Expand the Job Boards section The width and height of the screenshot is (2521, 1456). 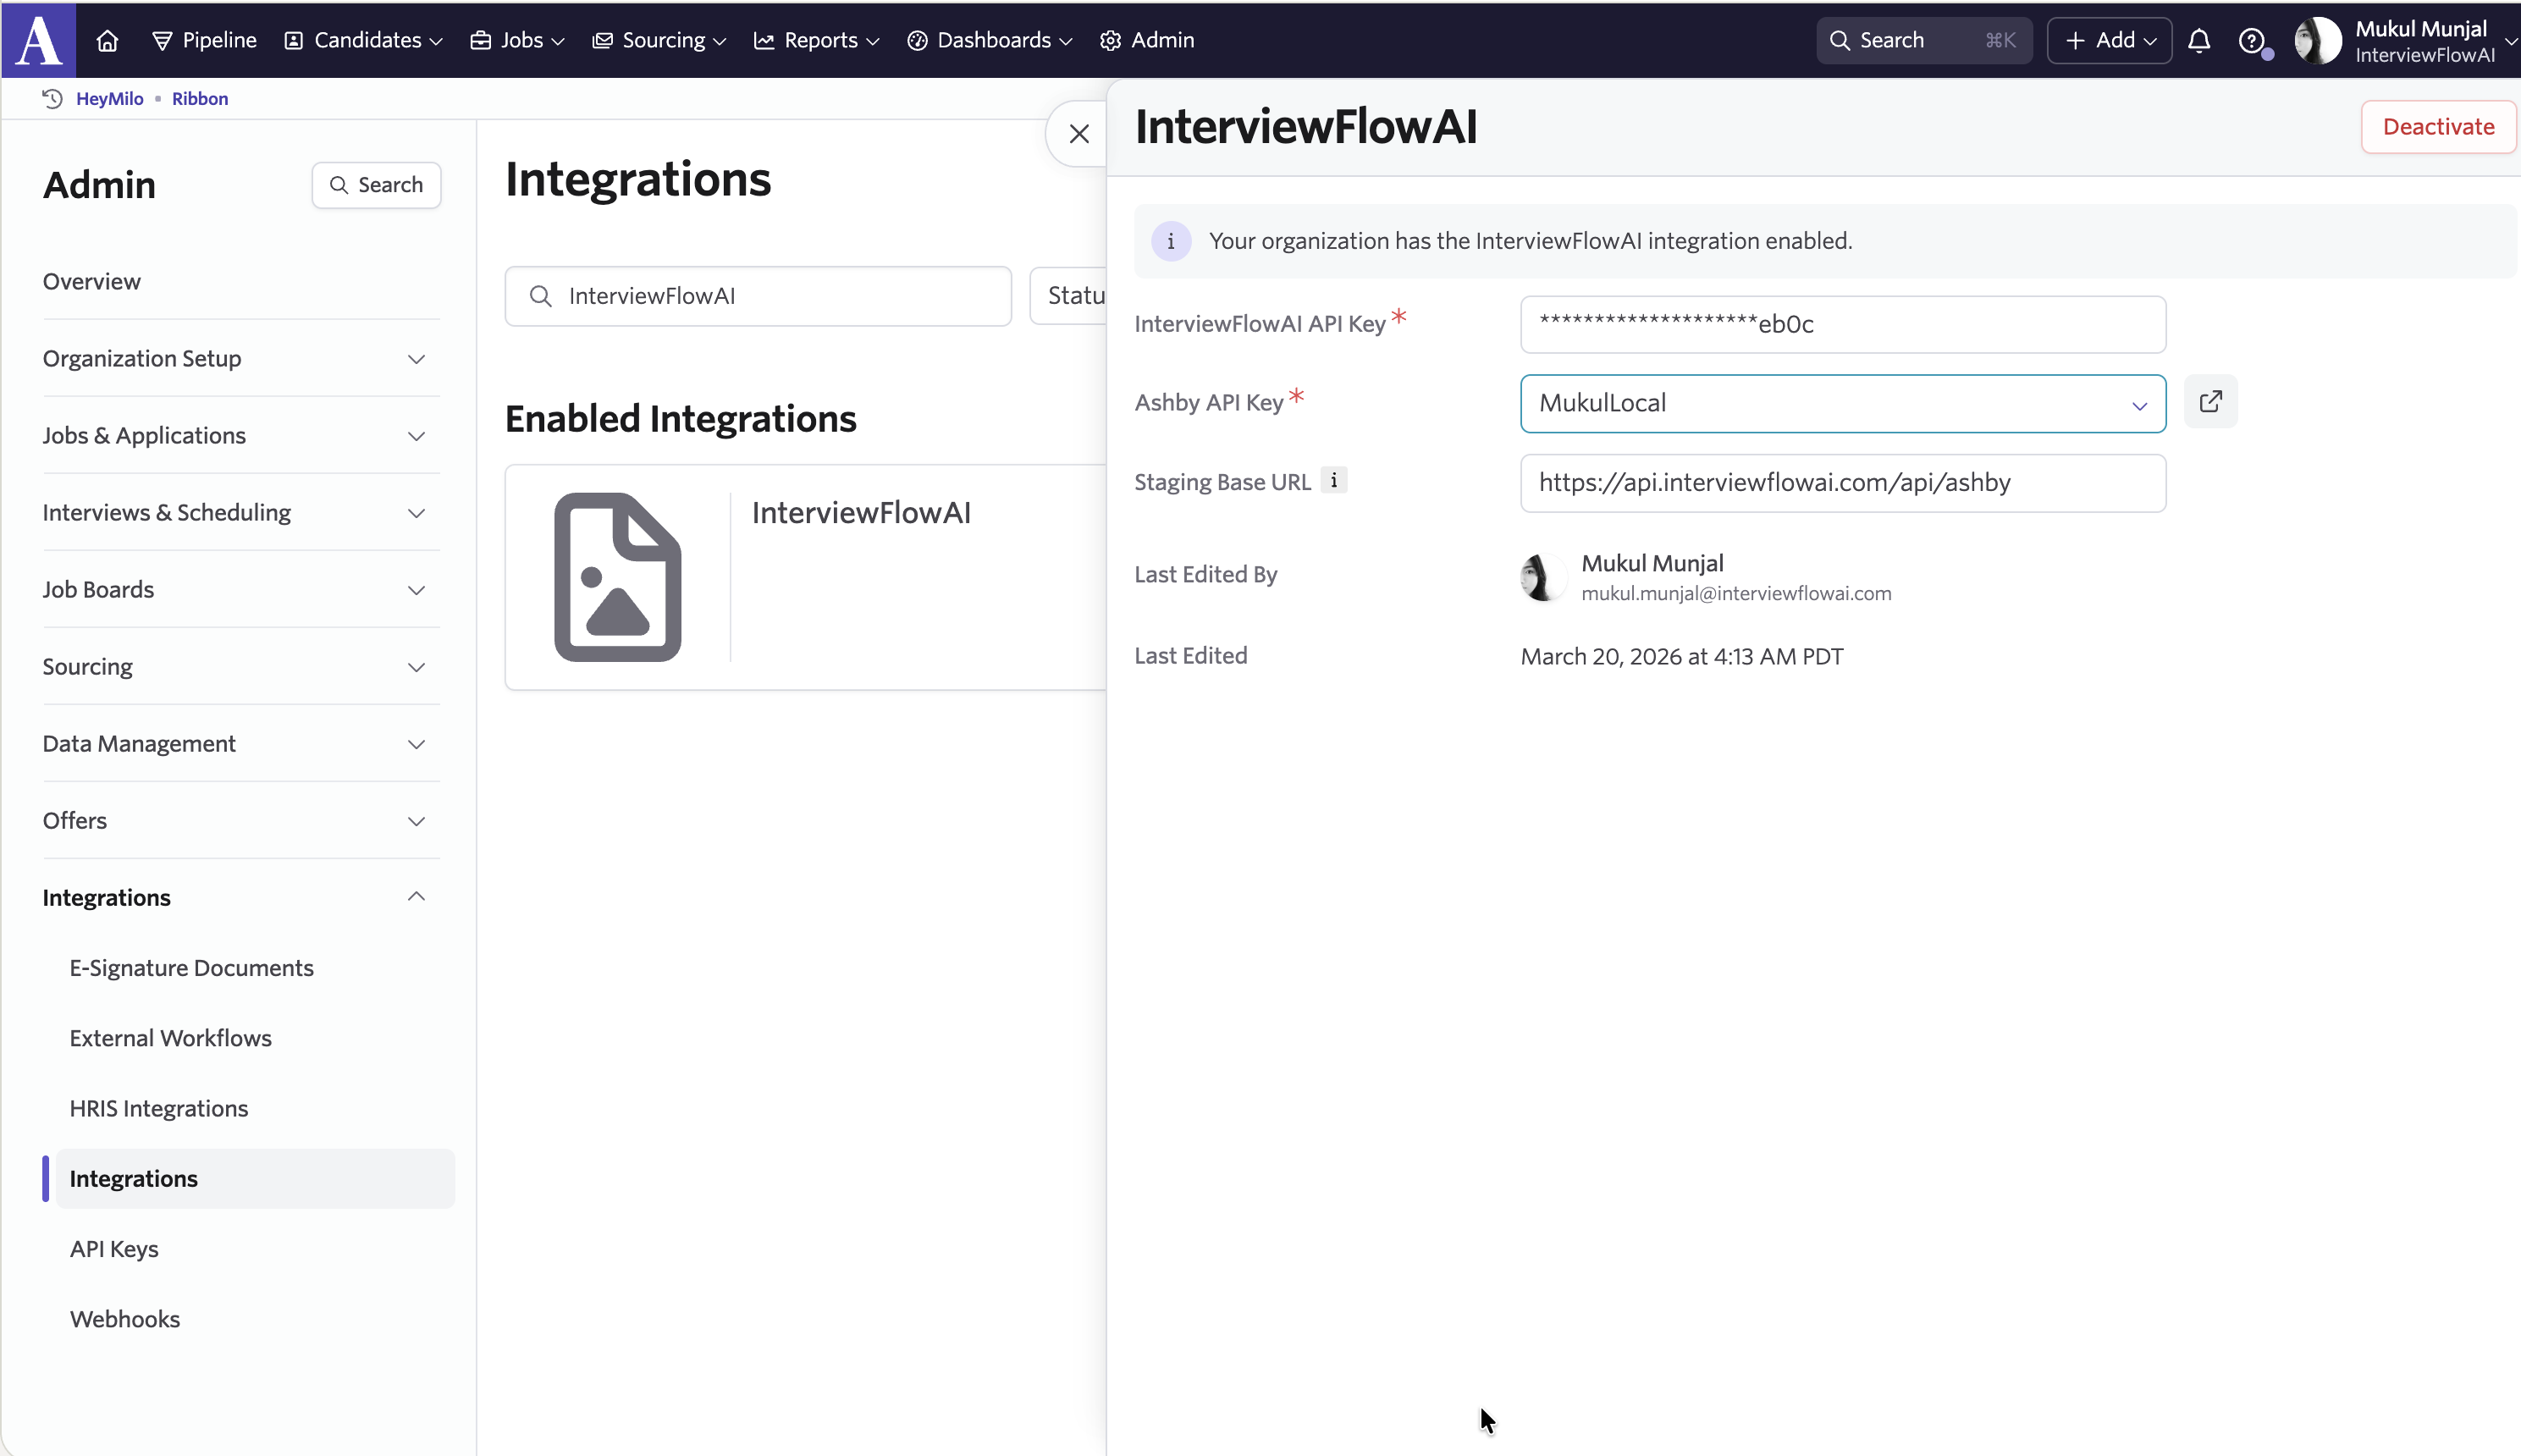tap(240, 589)
